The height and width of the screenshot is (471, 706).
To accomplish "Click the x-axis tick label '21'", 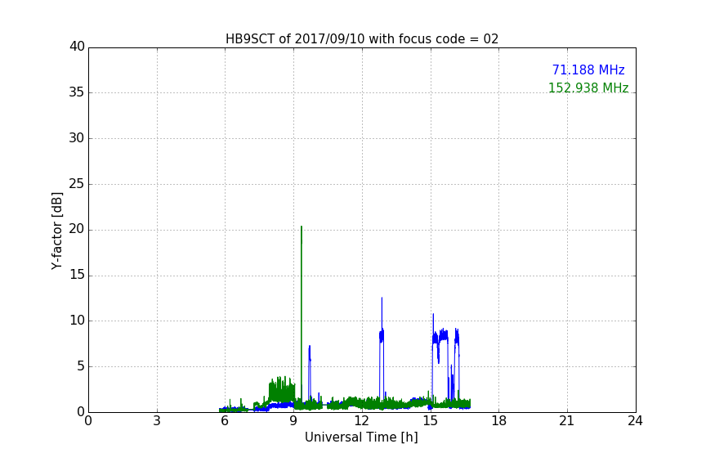I will coord(567,421).
